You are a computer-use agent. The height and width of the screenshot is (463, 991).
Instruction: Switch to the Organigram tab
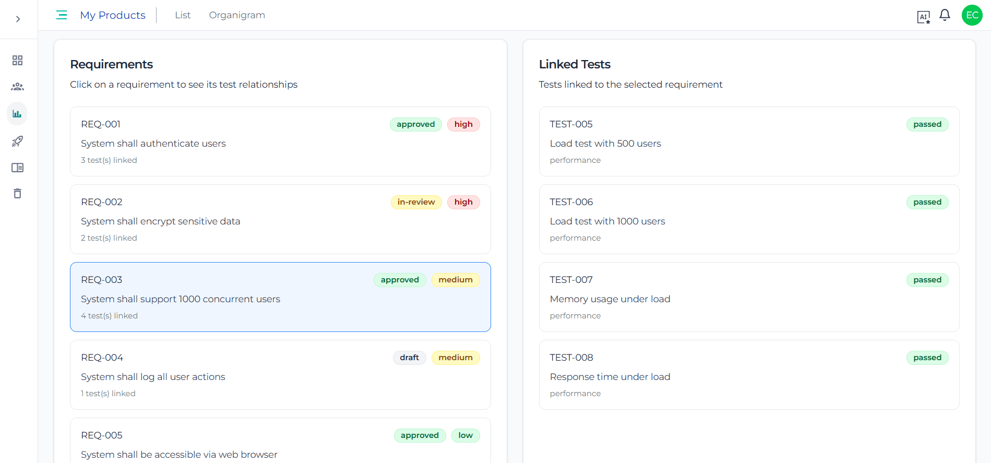click(x=237, y=15)
